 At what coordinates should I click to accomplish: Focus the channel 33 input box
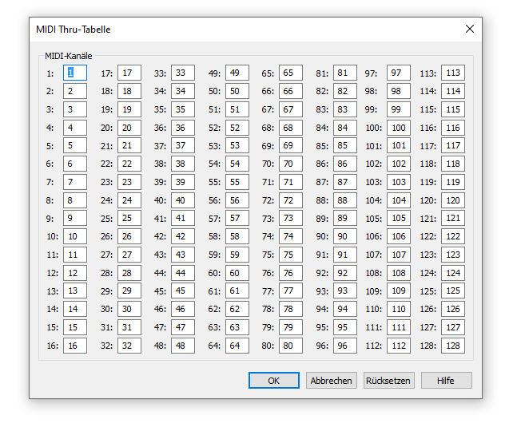[183, 73]
